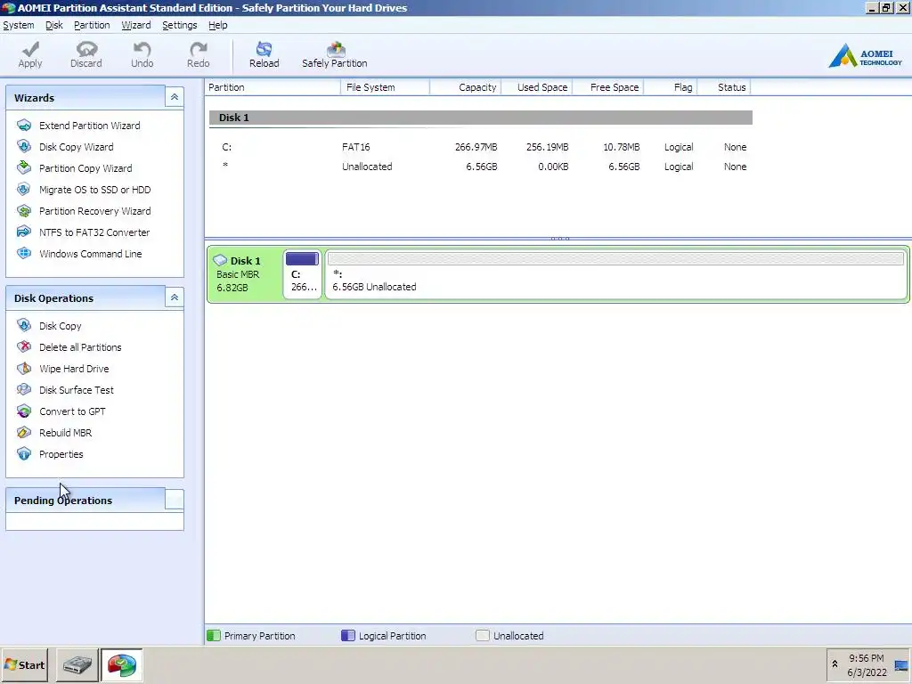The height and width of the screenshot is (684, 912).
Task: Sort by Capacity column header
Action: tap(465, 87)
